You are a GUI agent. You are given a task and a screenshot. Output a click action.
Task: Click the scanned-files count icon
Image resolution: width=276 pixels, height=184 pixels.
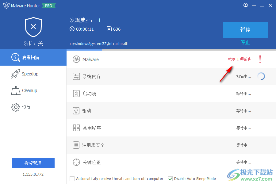tap(109, 29)
